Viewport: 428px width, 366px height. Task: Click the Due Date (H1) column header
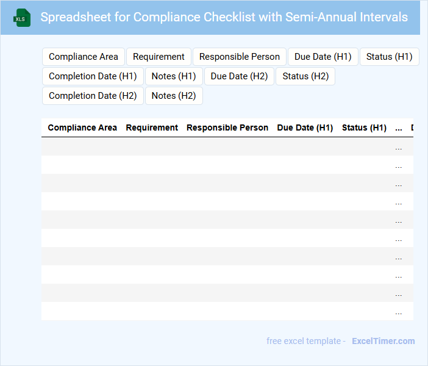pyautogui.click(x=305, y=127)
